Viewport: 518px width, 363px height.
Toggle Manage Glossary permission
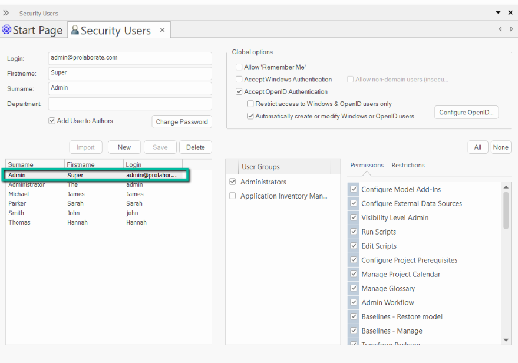354,288
